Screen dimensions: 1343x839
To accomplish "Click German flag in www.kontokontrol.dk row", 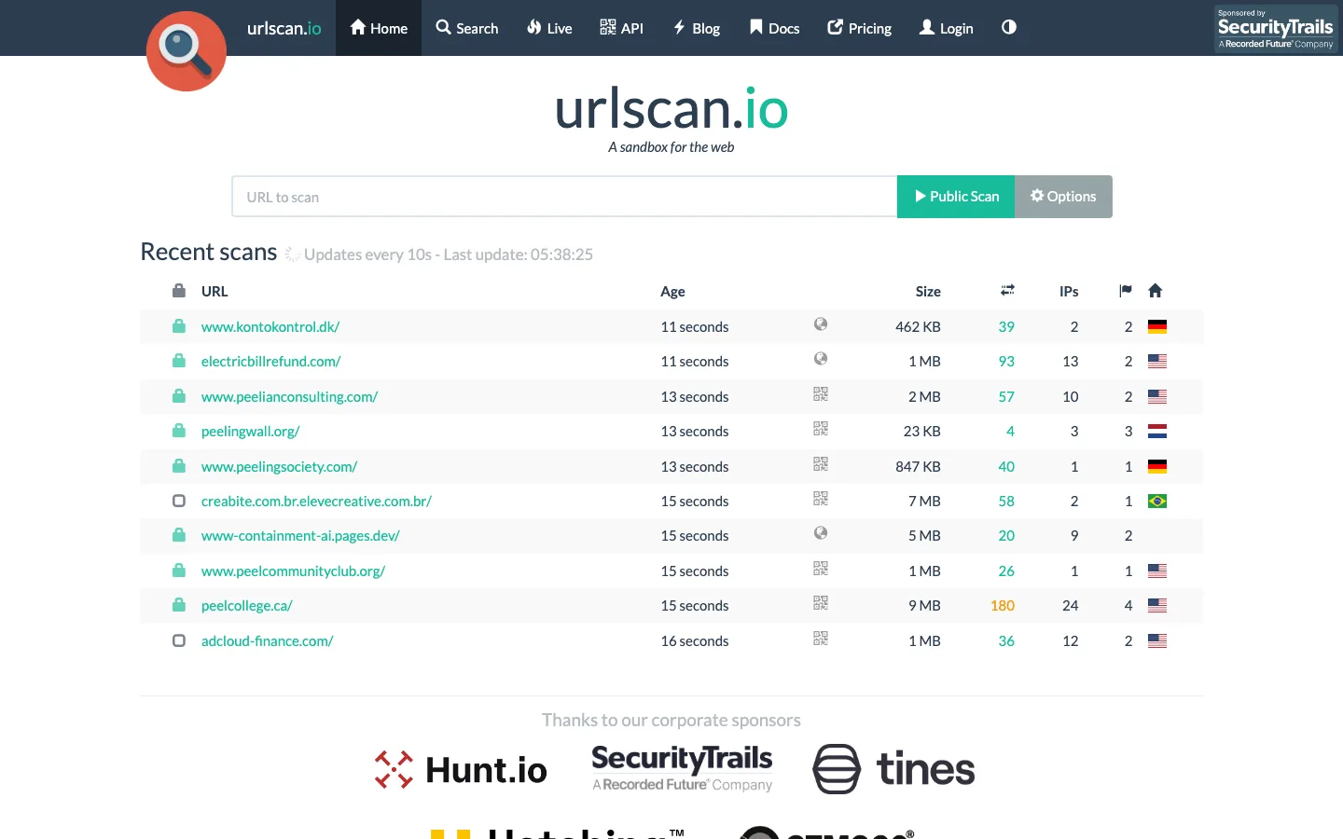I will coord(1157,327).
